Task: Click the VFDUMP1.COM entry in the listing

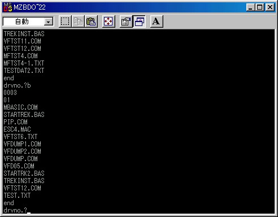Action: coord(22,144)
